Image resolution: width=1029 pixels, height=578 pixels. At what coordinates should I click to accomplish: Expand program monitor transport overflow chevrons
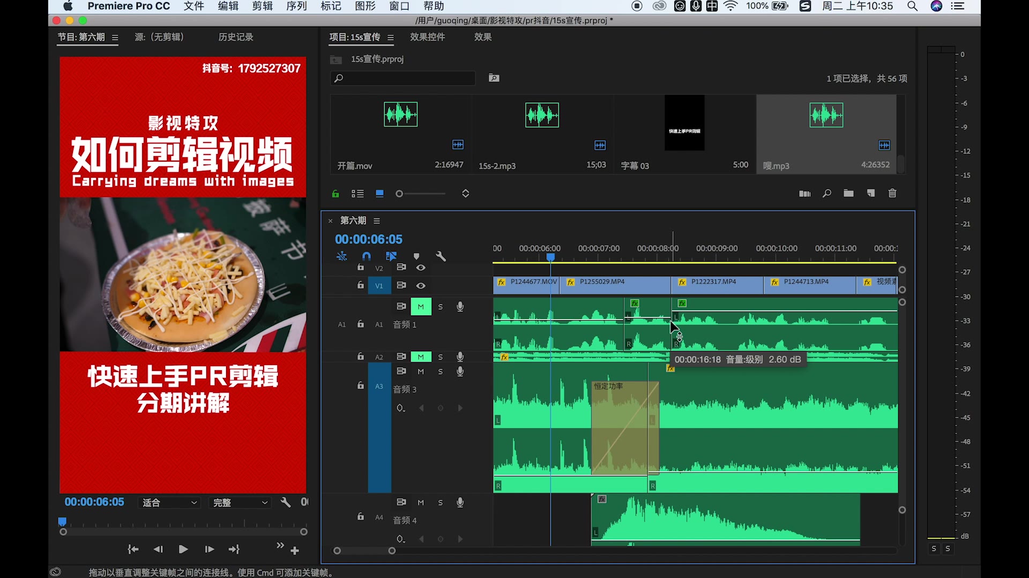click(280, 546)
